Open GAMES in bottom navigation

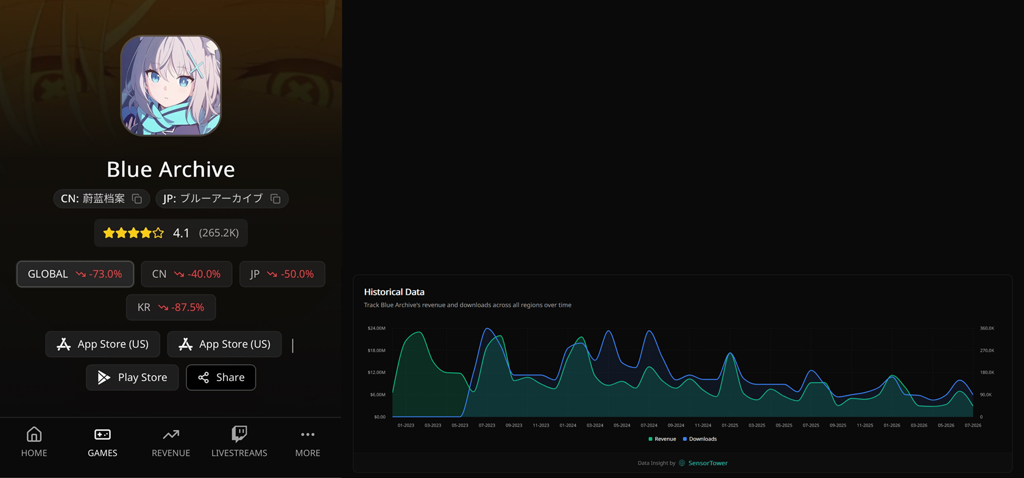point(102,442)
